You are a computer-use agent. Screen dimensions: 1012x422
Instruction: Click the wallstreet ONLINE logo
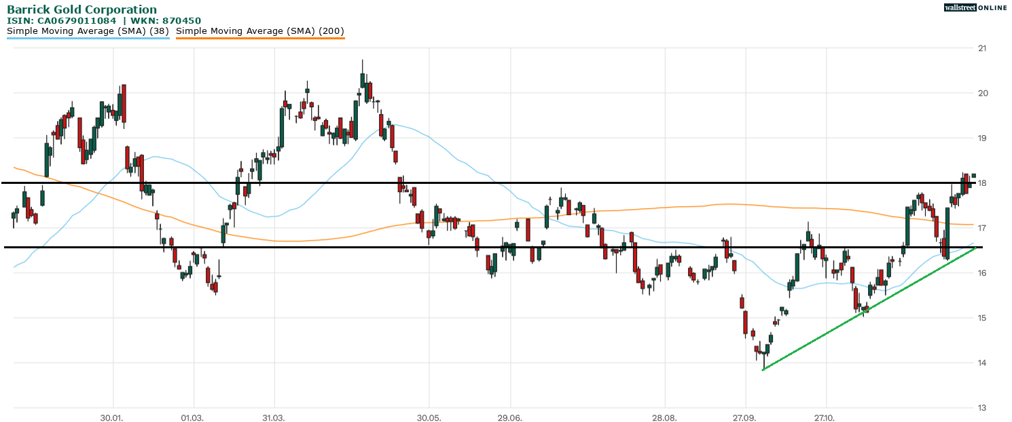(x=975, y=7)
